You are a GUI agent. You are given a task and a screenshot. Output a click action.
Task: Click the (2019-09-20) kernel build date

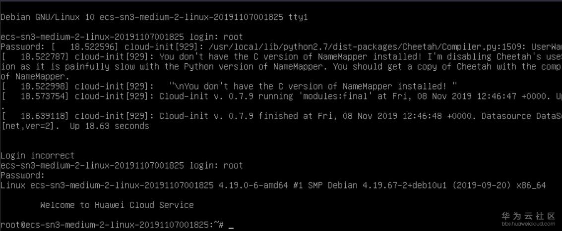(484, 185)
